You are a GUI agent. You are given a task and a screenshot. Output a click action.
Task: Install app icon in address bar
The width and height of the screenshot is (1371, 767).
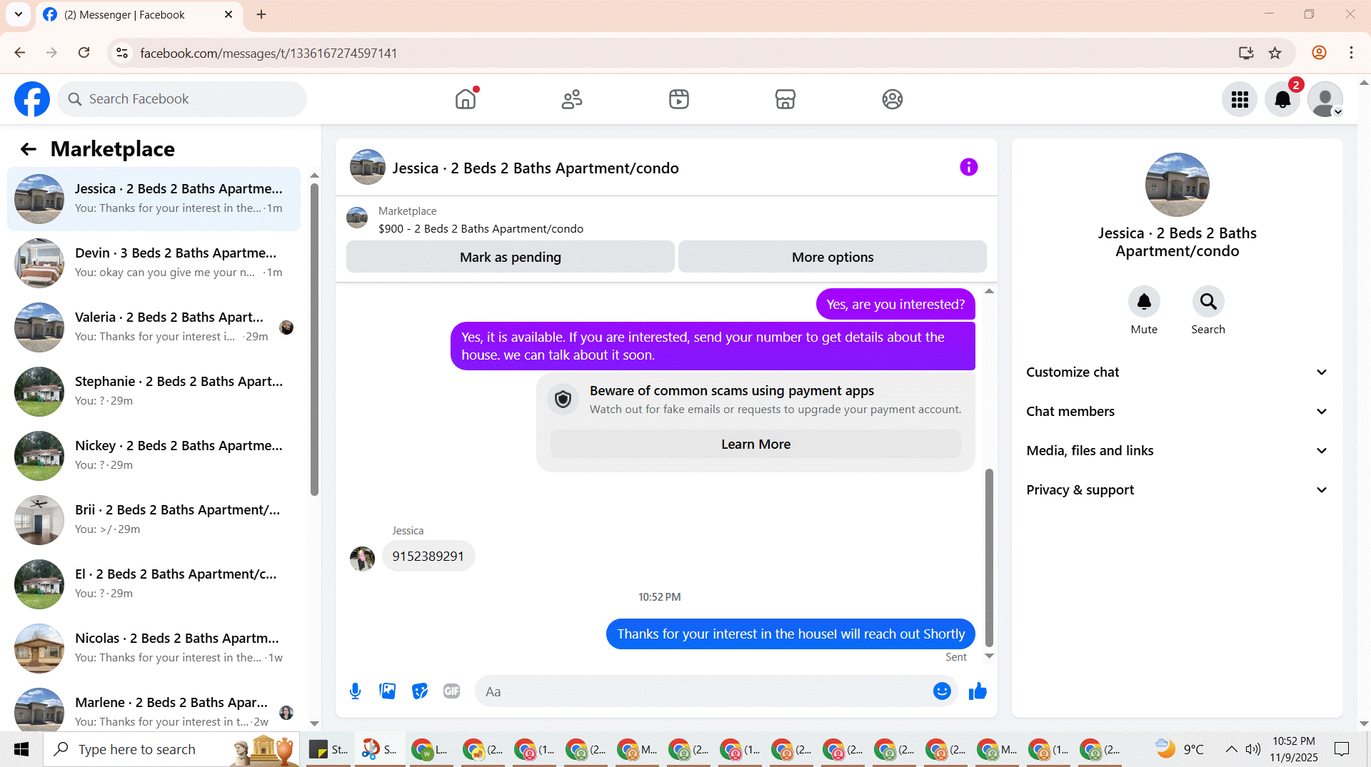click(1246, 53)
